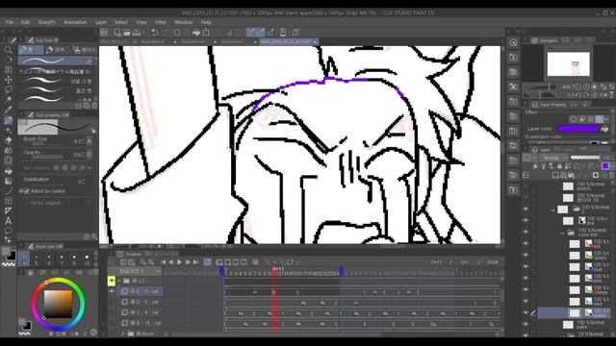The height and width of the screenshot is (346, 616).
Task: Expand the Anti-aliasing options arrow
Action: 90,167
